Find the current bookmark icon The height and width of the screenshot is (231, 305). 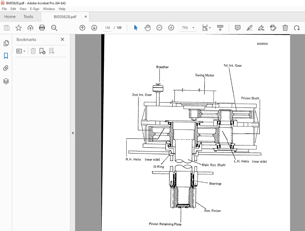point(51,51)
